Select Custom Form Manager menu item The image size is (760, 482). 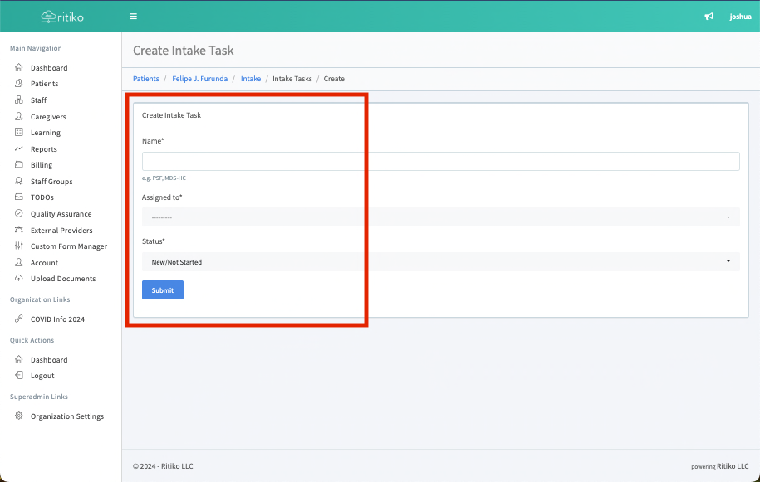coord(68,246)
